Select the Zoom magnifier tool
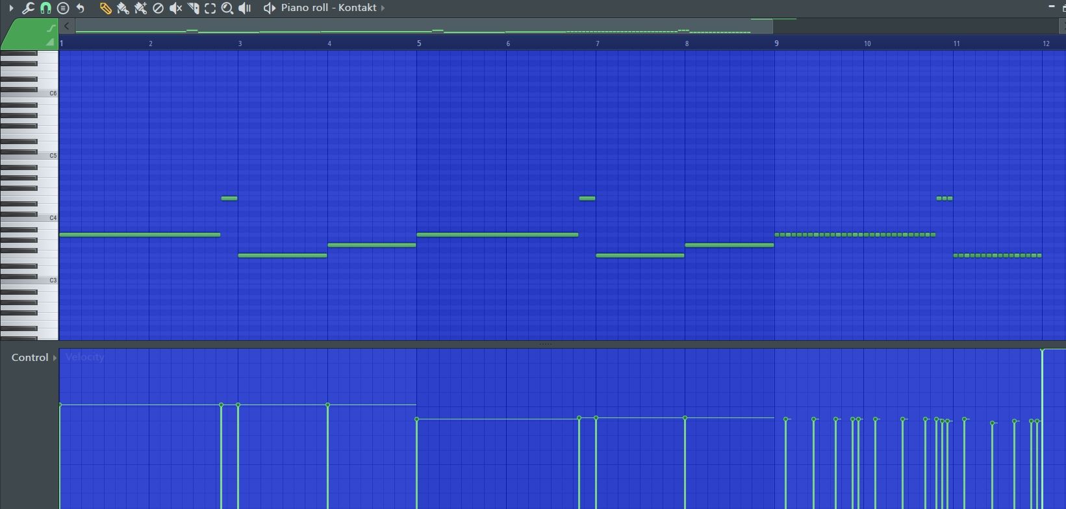 click(x=227, y=8)
